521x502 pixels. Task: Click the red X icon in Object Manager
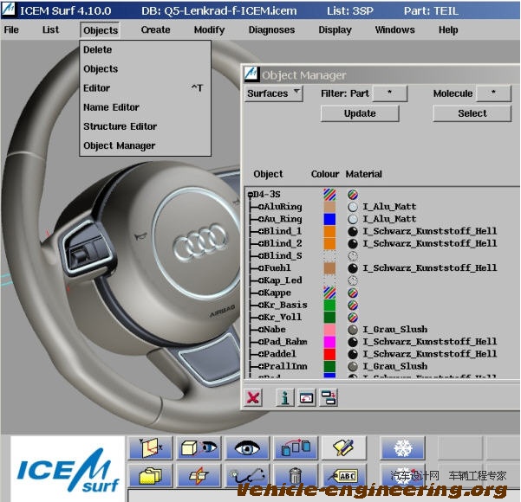(253, 397)
